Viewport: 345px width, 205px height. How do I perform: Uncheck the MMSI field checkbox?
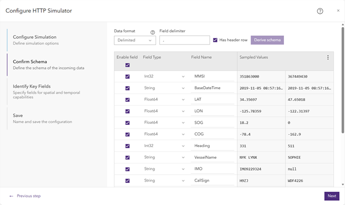[127, 76]
